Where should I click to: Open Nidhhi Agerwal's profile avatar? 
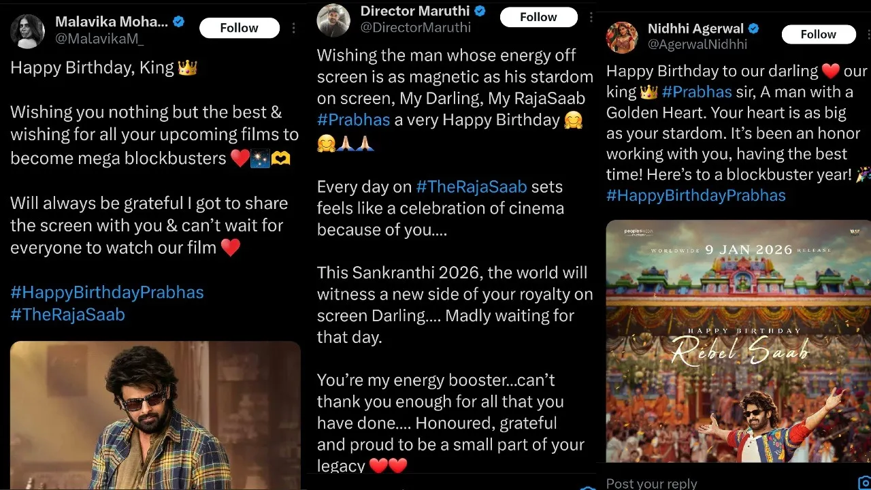(622, 37)
